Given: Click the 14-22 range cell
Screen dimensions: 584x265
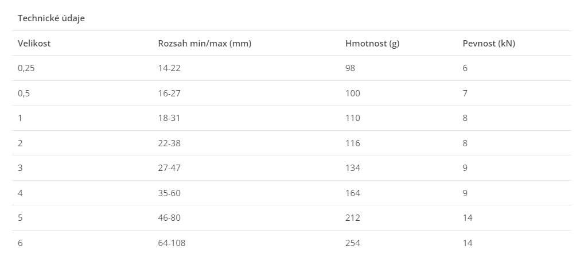Looking at the screenshot, I should click(x=169, y=68).
